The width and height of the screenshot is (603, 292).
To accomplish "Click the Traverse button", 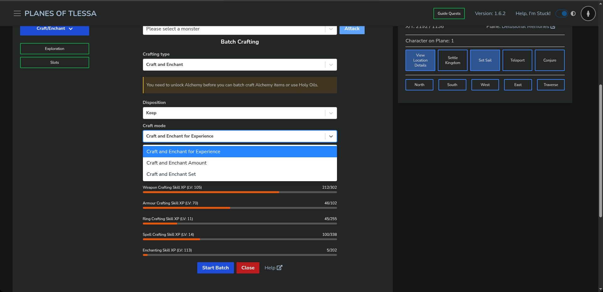I will (x=551, y=85).
